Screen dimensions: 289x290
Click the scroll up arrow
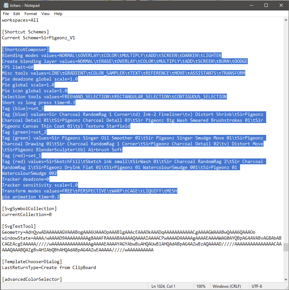coord(286,20)
